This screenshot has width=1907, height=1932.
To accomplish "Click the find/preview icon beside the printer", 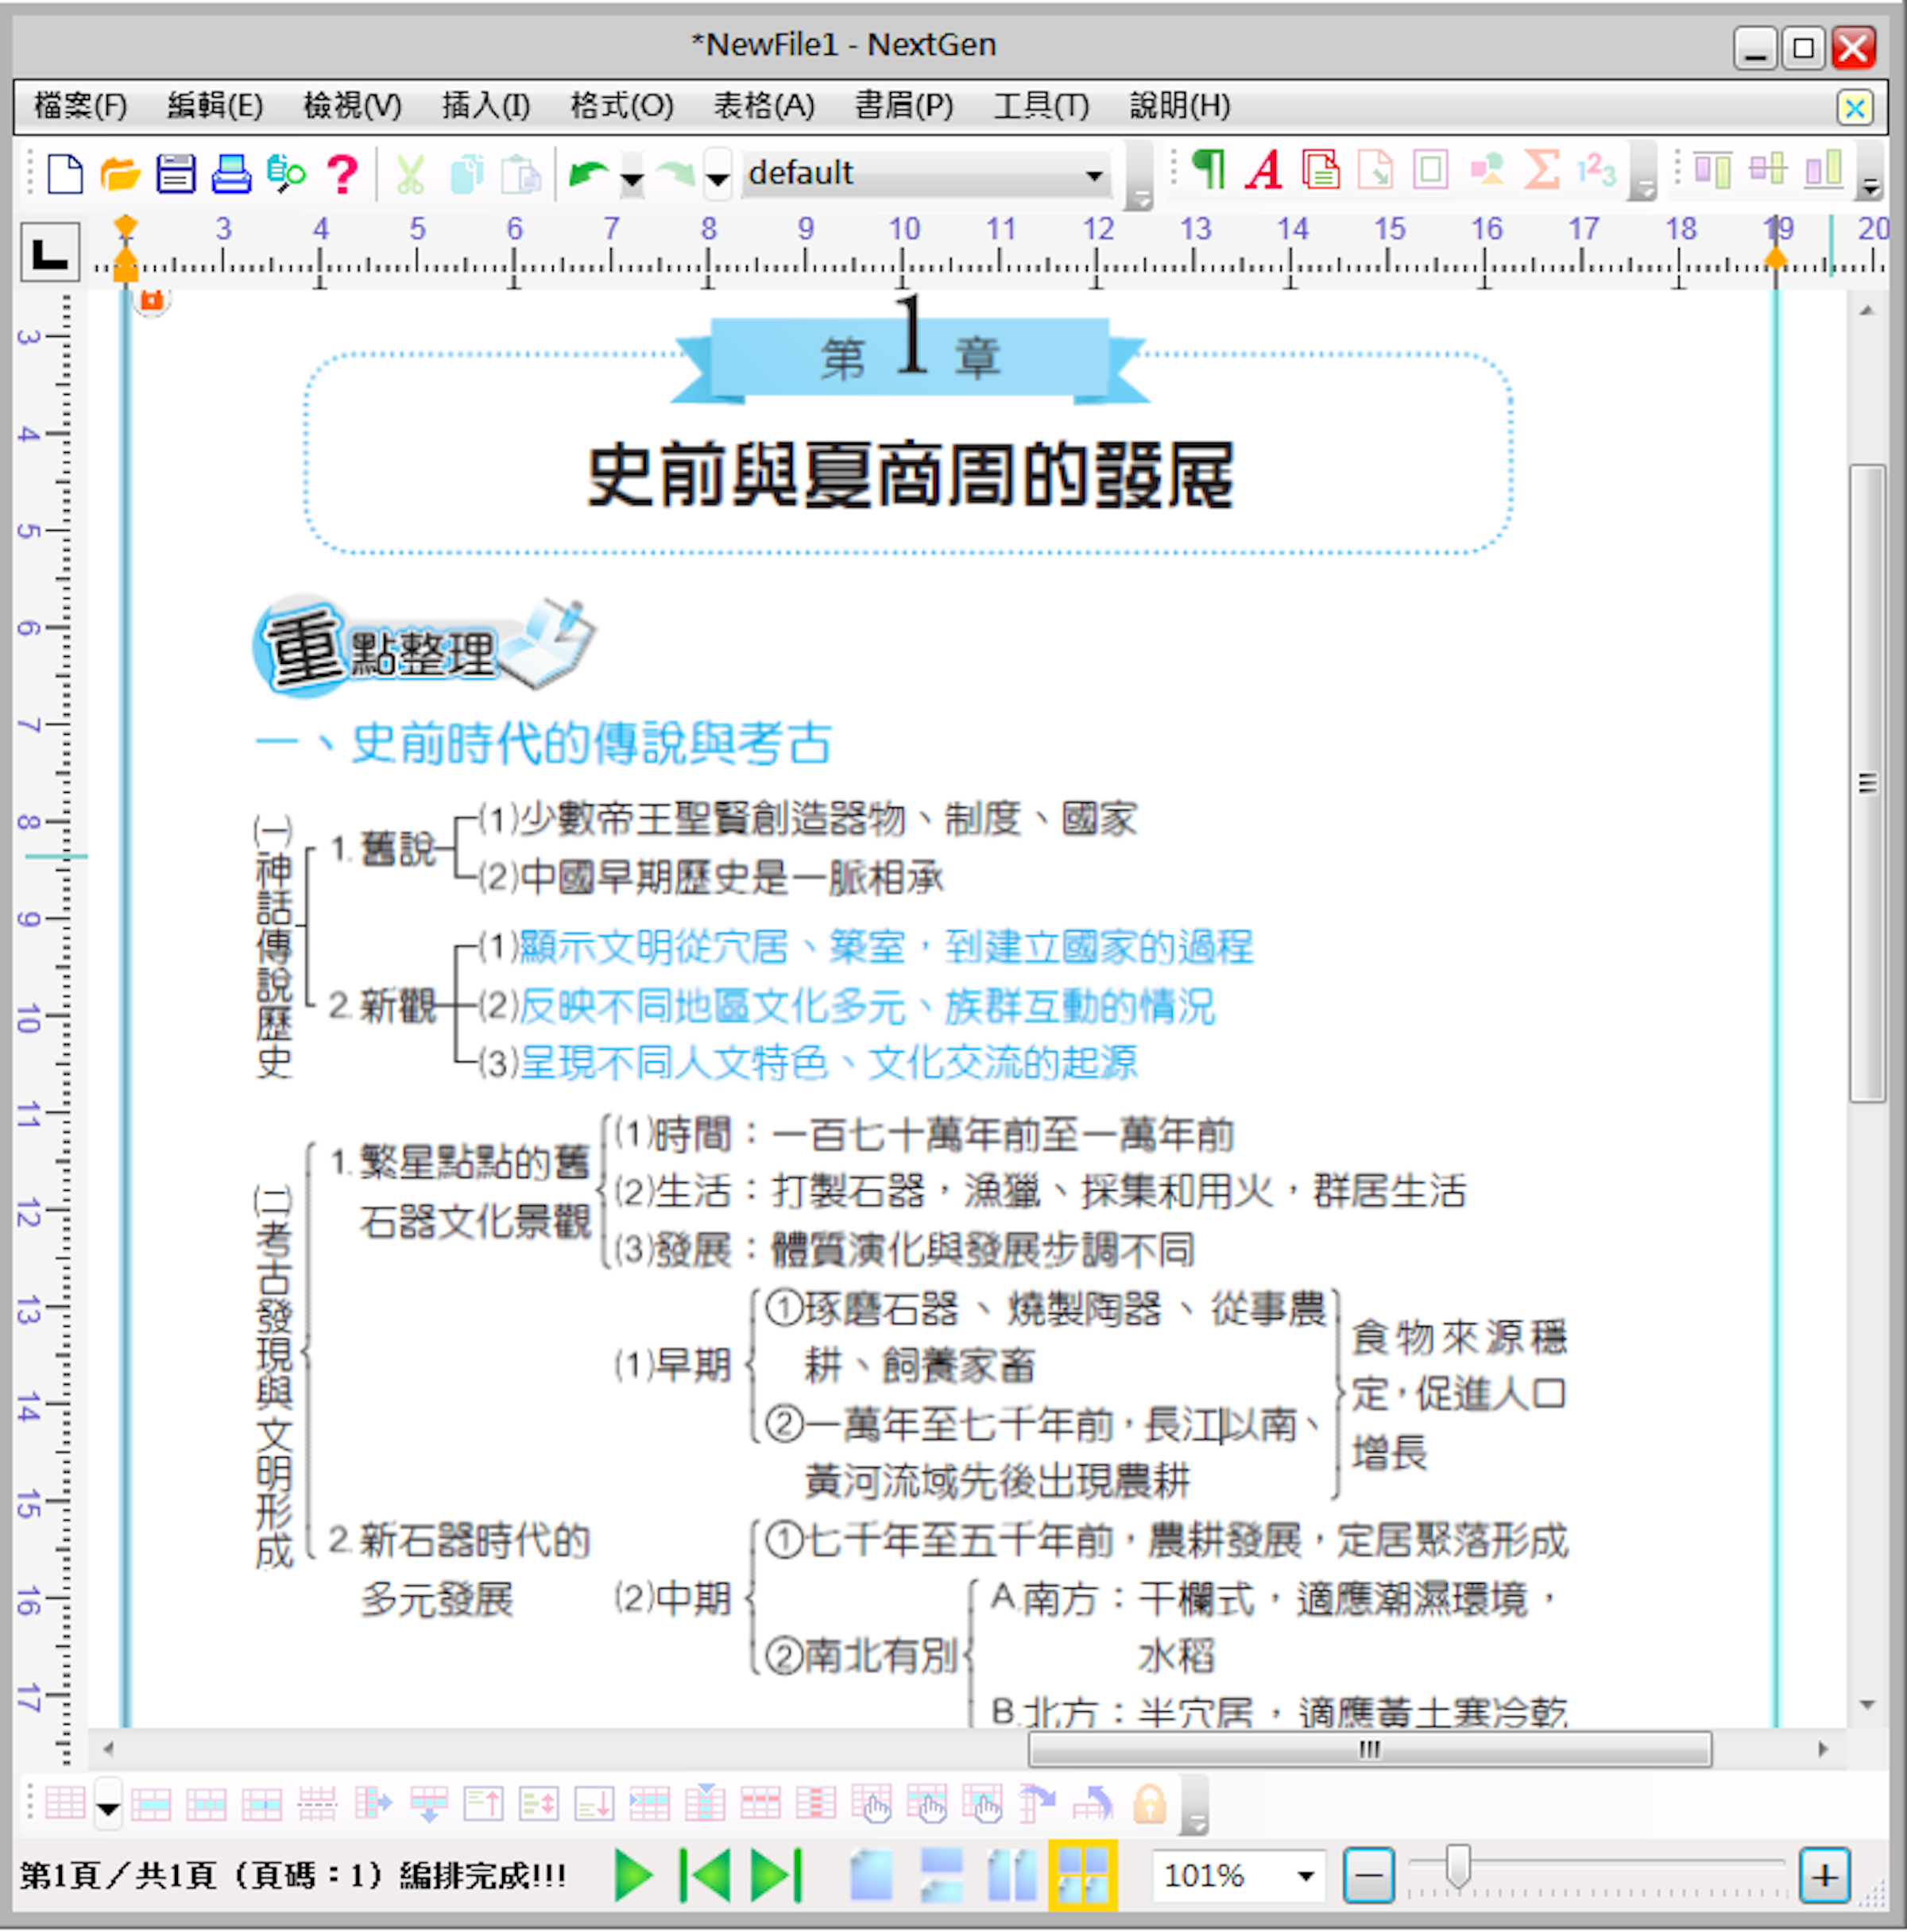I will point(286,173).
